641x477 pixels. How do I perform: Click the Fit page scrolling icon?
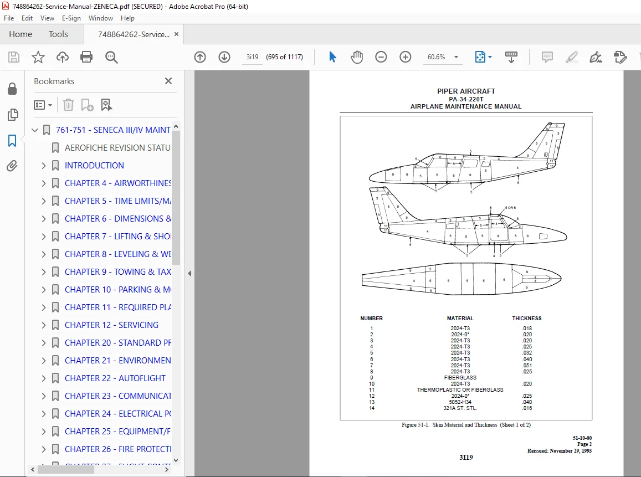point(480,57)
